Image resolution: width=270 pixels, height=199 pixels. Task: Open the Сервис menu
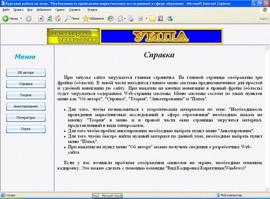[60, 10]
